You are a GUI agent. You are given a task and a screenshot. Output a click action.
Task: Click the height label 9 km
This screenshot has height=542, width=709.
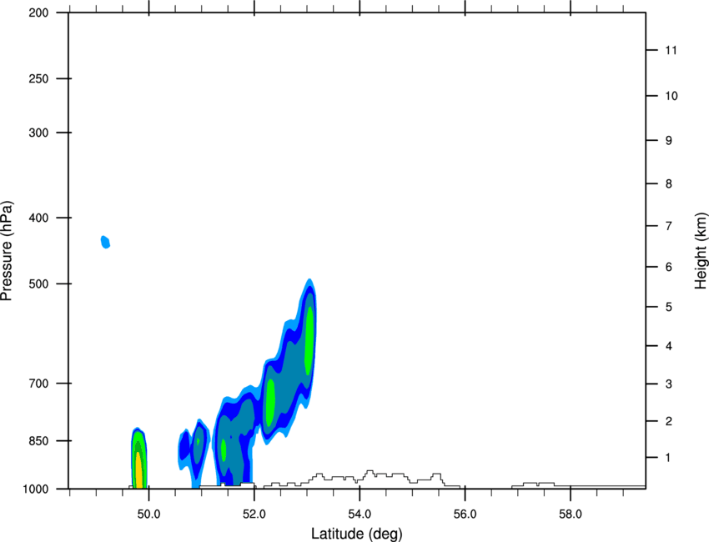point(669,141)
